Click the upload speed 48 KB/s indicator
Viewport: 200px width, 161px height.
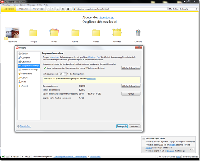coord(15,157)
